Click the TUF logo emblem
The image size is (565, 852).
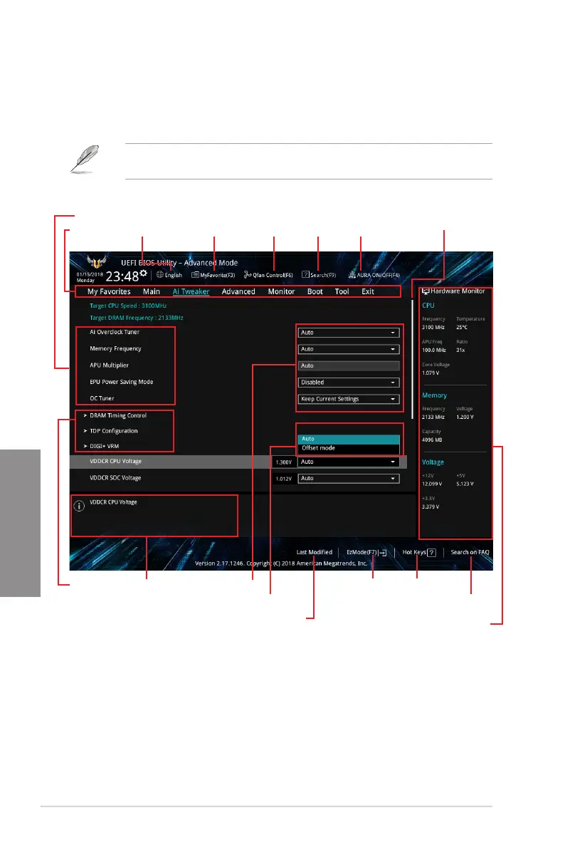pyautogui.click(x=97, y=262)
